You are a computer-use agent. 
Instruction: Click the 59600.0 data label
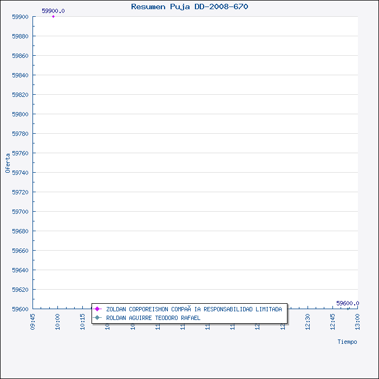[347, 303]
